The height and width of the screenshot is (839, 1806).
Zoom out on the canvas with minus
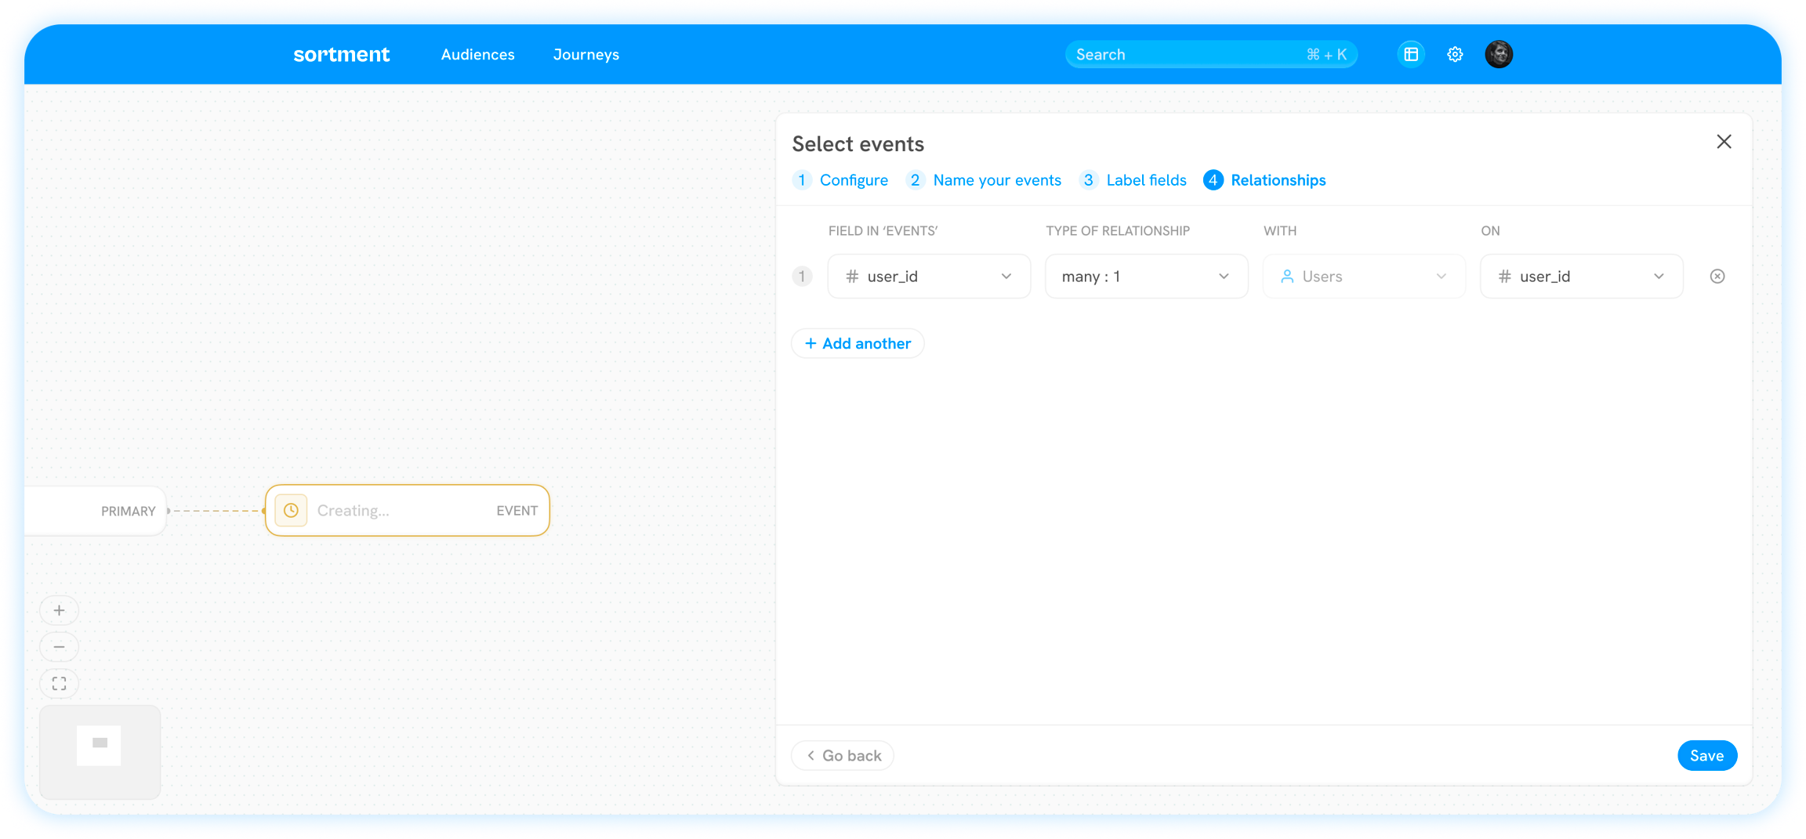tap(59, 647)
